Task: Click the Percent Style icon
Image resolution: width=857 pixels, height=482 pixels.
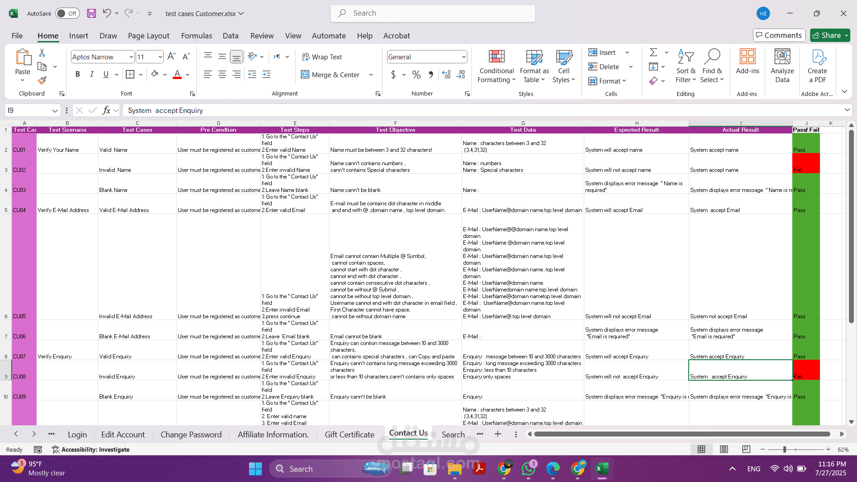Action: 416,75
